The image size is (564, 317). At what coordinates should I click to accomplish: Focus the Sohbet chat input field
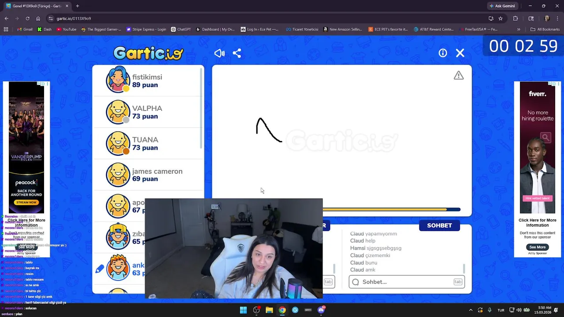click(407, 282)
